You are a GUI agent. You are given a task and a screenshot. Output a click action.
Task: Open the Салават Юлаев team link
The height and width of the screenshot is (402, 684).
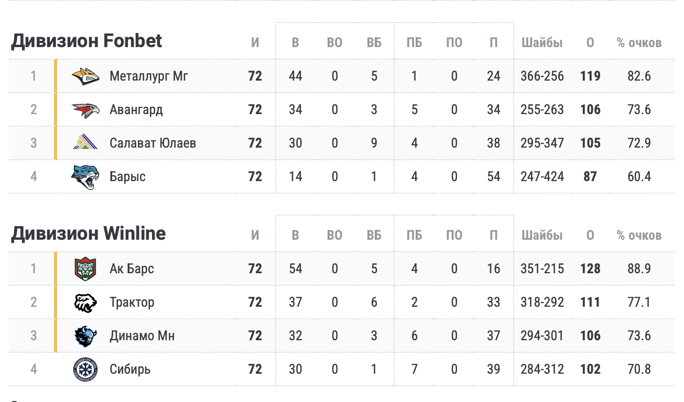click(x=153, y=143)
